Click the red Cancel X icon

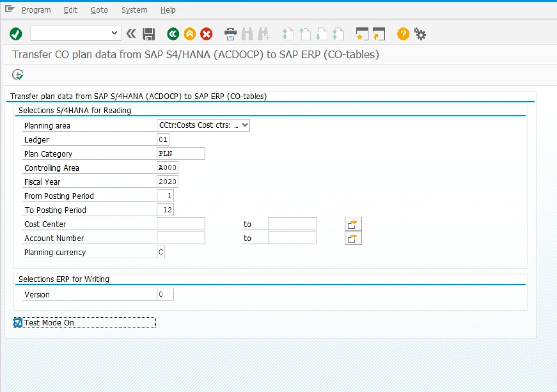(206, 34)
